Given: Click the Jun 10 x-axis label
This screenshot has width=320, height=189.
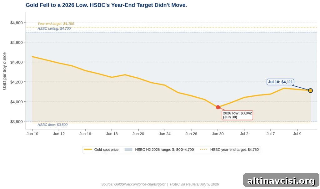Looking at the screenshot, I should pyautogui.click(x=32, y=134).
